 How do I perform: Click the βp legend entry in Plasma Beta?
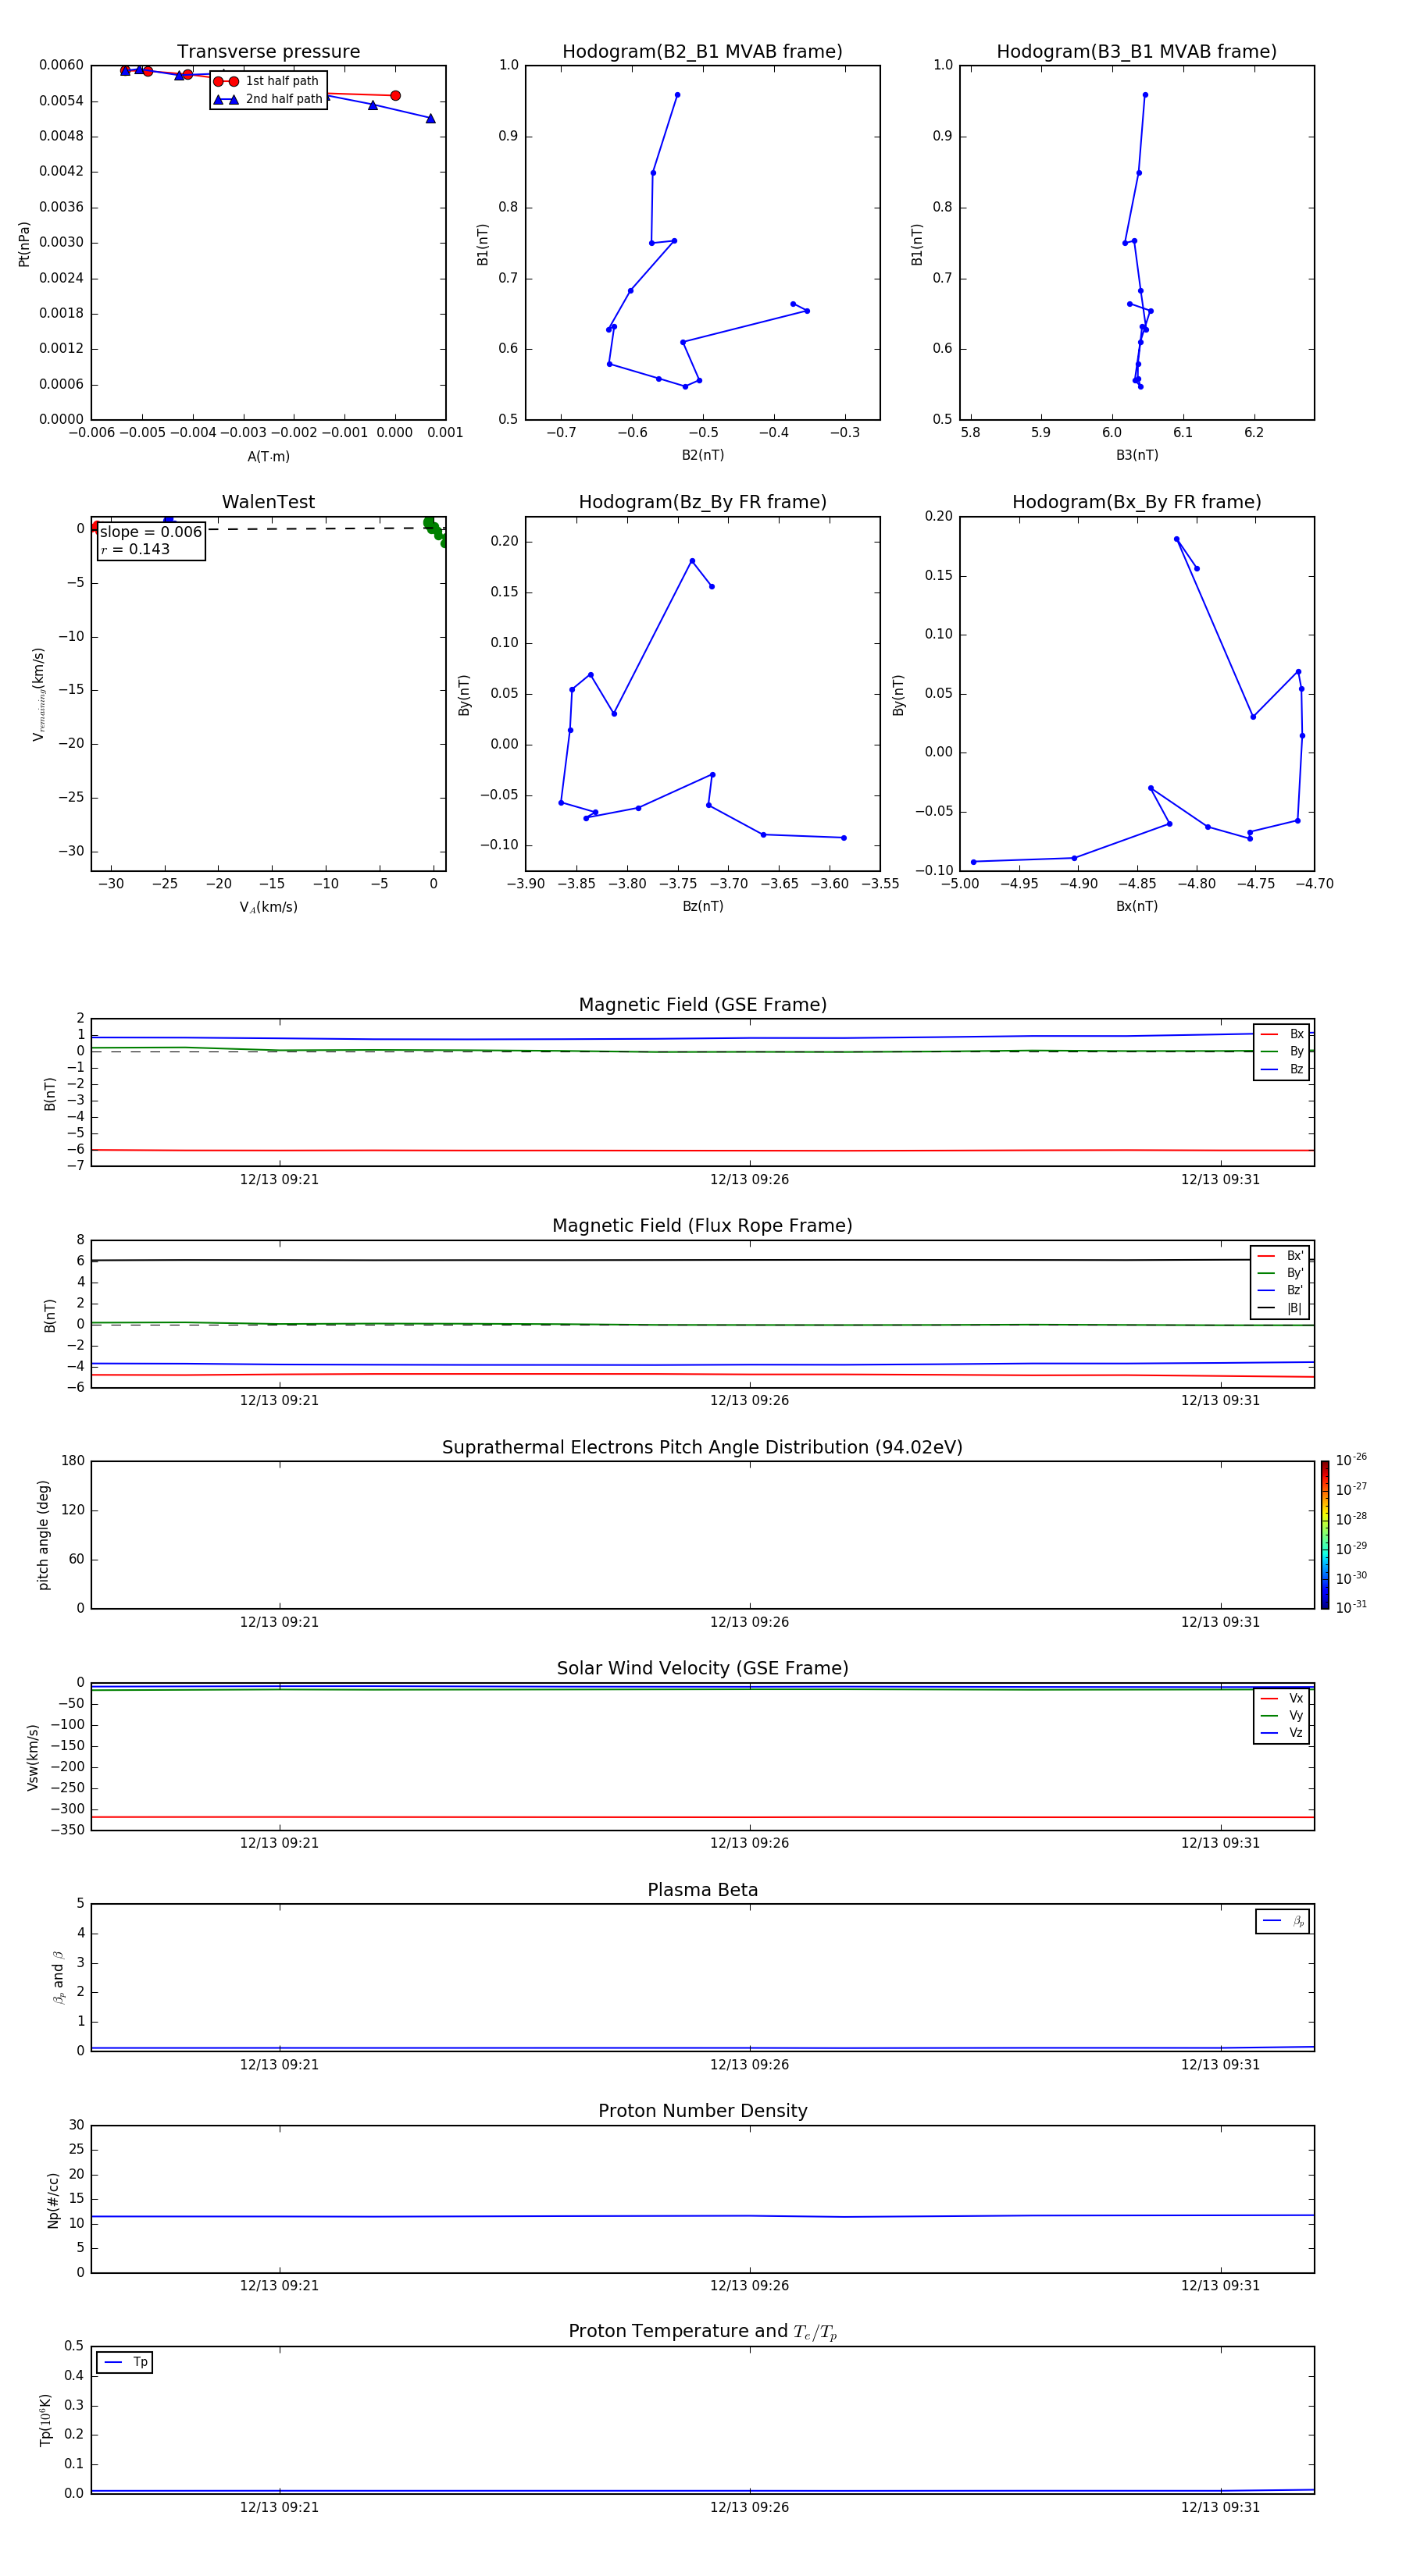(1284, 1921)
